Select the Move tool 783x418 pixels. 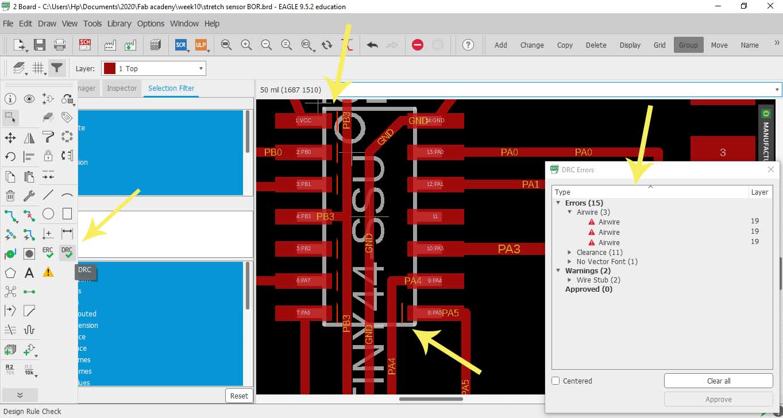coord(10,137)
